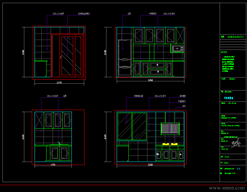
Task: Click the 3250 dimension under top-right elevation
Action: (150, 80)
